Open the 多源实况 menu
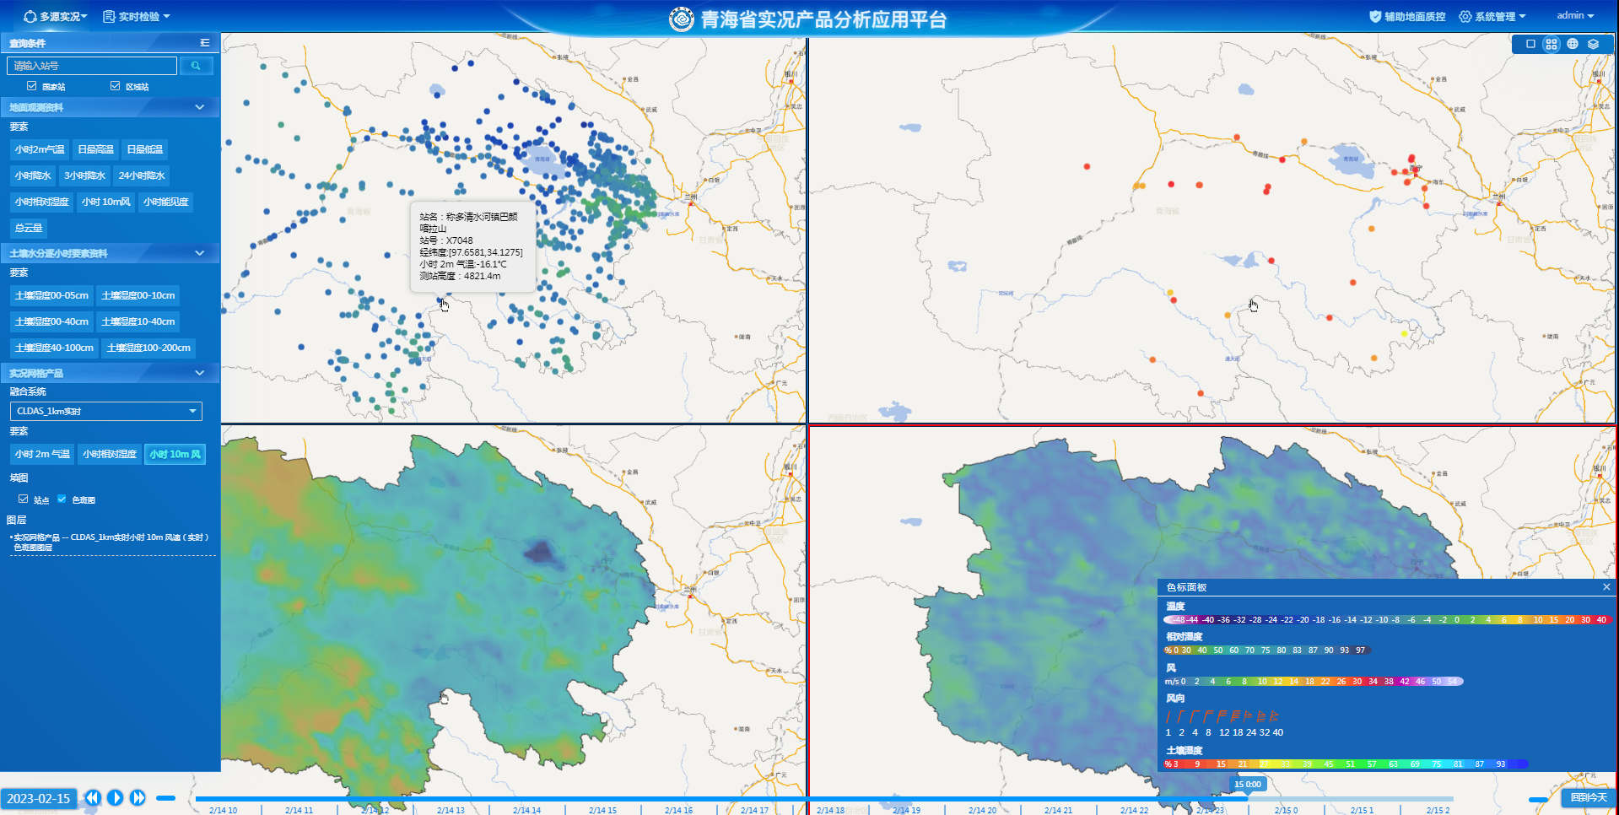The height and width of the screenshot is (815, 1619). 55,16
